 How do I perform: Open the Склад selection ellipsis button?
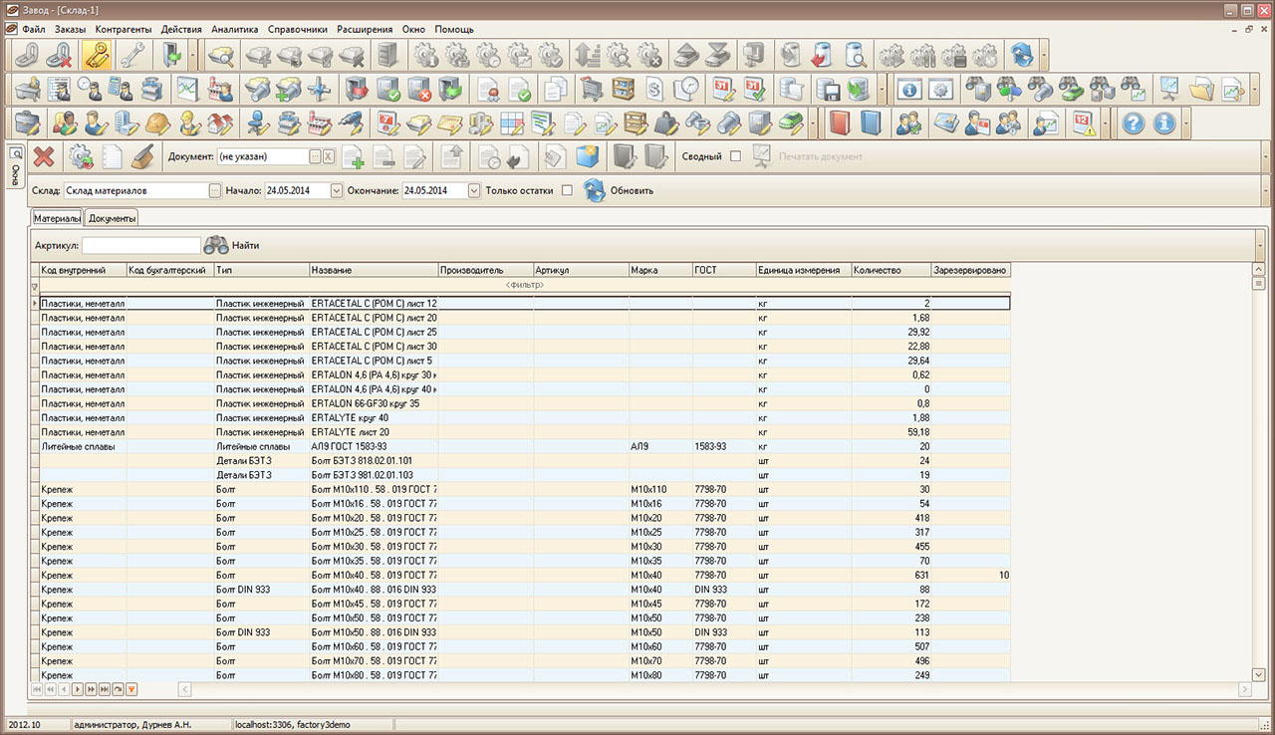pyautogui.click(x=214, y=190)
